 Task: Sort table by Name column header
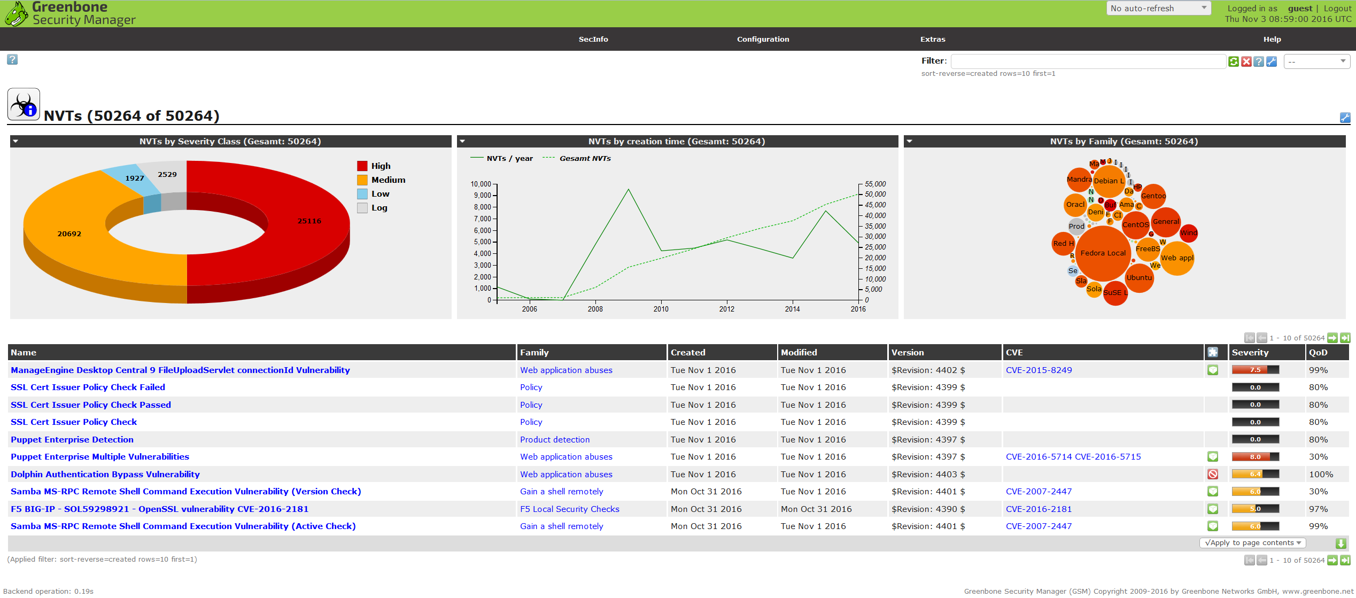24,352
